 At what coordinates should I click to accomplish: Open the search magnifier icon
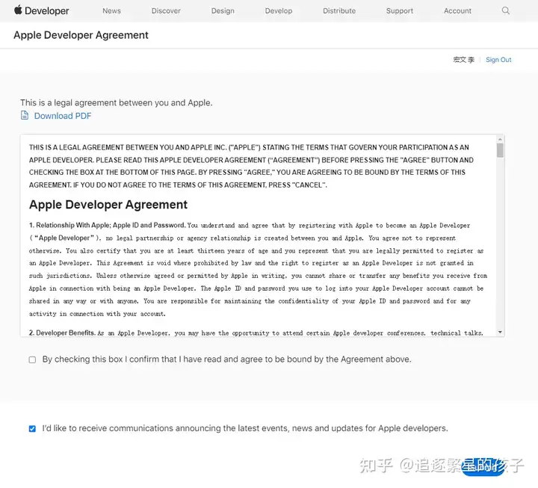[505, 10]
